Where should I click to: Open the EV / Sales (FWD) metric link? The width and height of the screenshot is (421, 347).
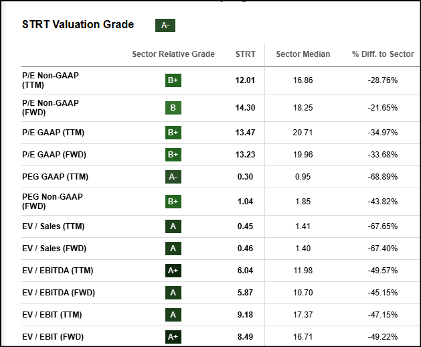pos(54,249)
